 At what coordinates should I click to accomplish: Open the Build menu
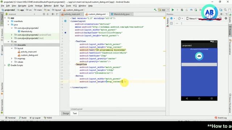[56, 6]
